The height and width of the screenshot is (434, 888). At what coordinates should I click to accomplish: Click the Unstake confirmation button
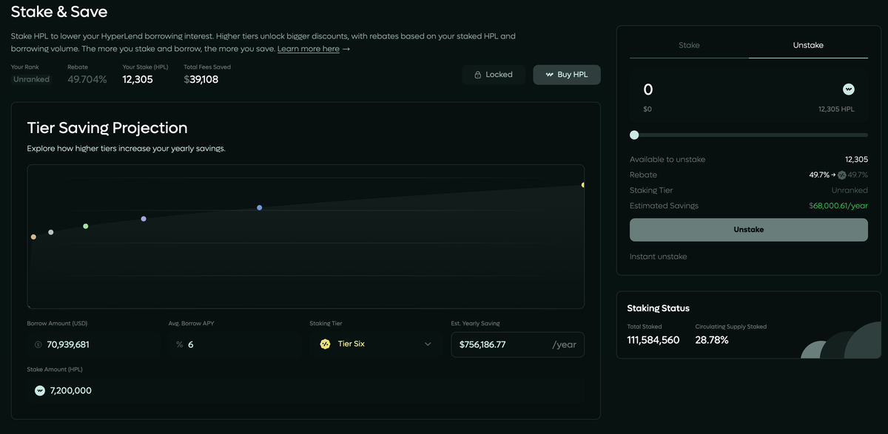[x=748, y=230]
